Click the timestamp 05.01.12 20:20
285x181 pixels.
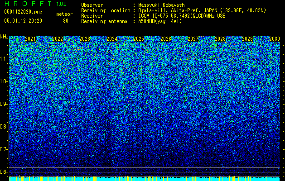pyautogui.click(x=23, y=21)
